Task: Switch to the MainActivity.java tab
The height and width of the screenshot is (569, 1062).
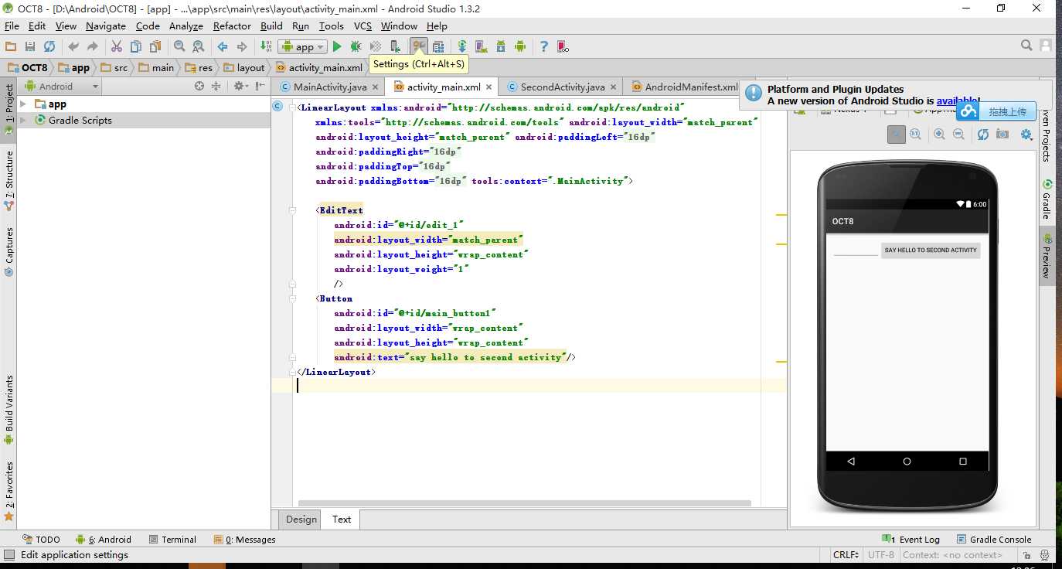Action: 330,87
